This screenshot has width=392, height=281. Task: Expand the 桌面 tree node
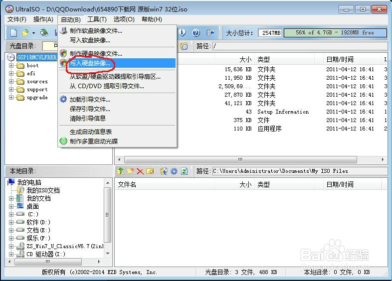[11, 206]
